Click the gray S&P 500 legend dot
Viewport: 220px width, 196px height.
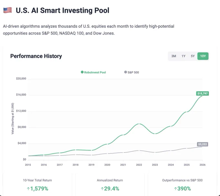click(126, 72)
